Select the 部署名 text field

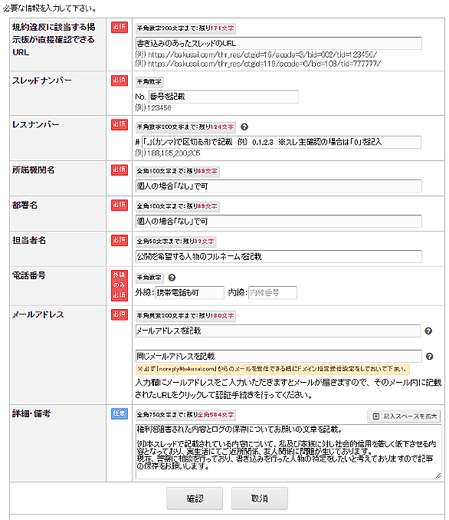[278, 221]
